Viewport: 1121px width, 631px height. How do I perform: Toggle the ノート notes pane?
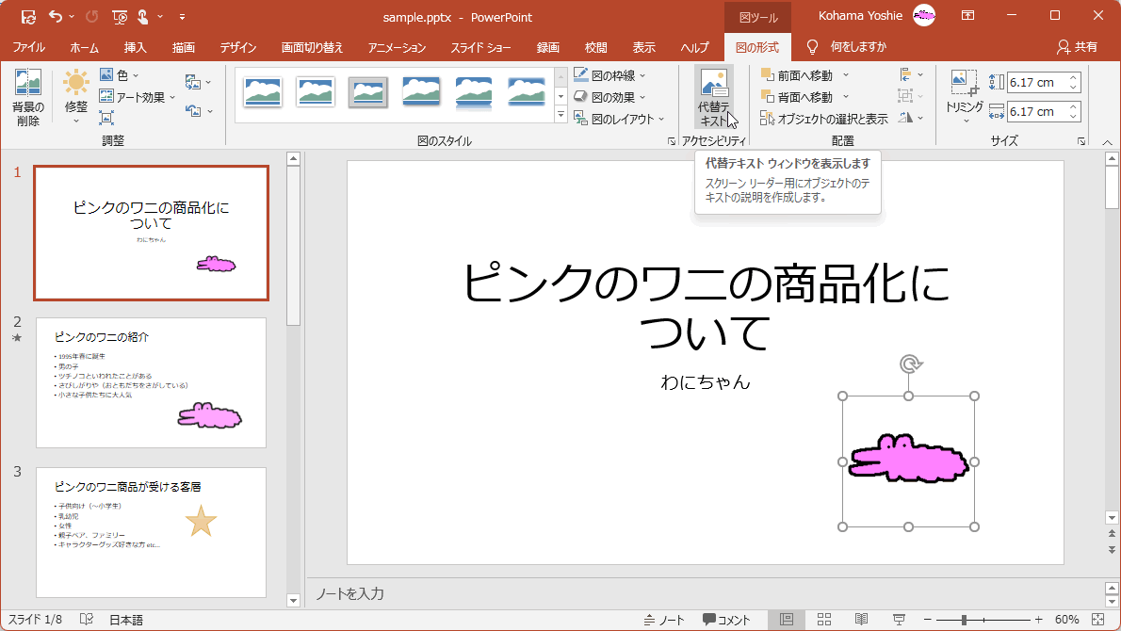point(664,620)
